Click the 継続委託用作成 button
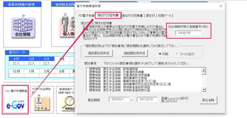247x118 pixels. pyautogui.click(x=135, y=53)
